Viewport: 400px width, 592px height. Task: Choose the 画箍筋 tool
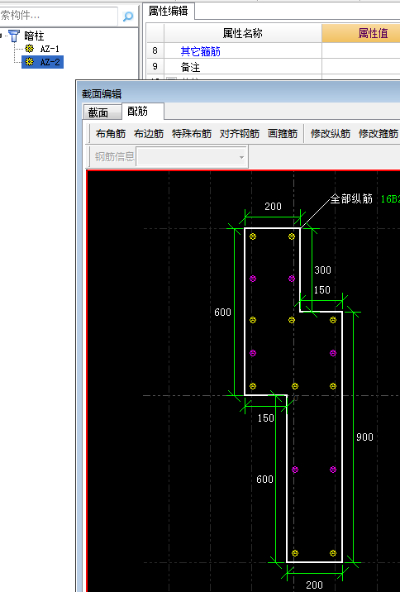pos(283,134)
